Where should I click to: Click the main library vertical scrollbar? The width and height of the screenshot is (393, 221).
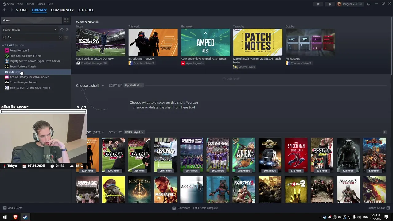click(391, 46)
